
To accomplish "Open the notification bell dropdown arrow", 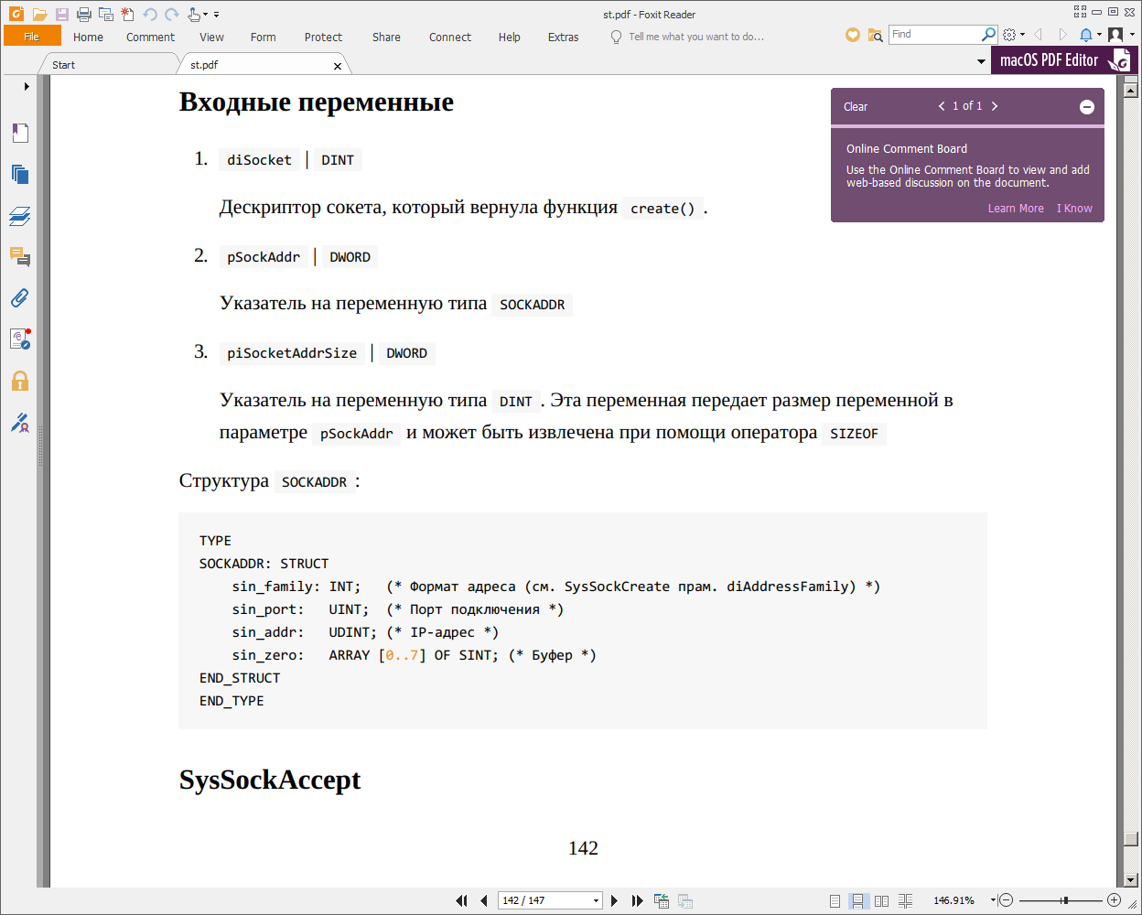I will [1099, 35].
